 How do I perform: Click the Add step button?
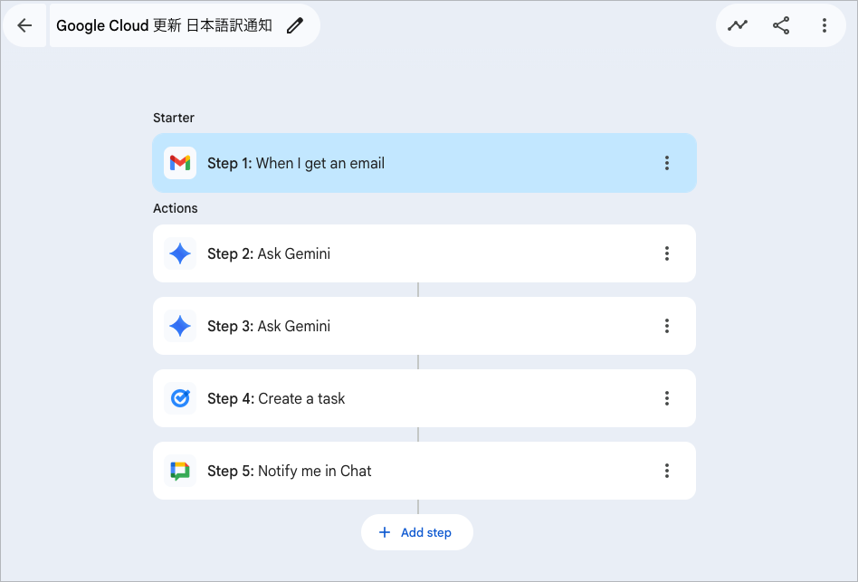coord(417,532)
